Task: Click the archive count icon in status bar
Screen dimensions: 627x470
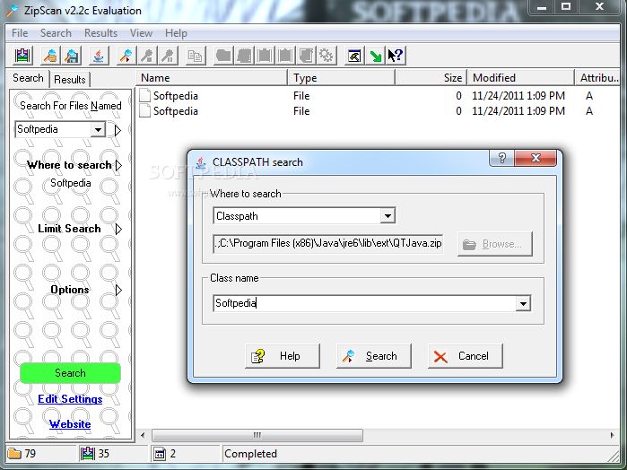Action: coord(88,454)
